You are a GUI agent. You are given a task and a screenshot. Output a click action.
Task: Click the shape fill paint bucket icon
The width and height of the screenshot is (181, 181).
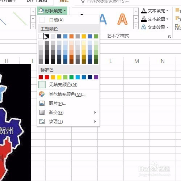[41, 10]
